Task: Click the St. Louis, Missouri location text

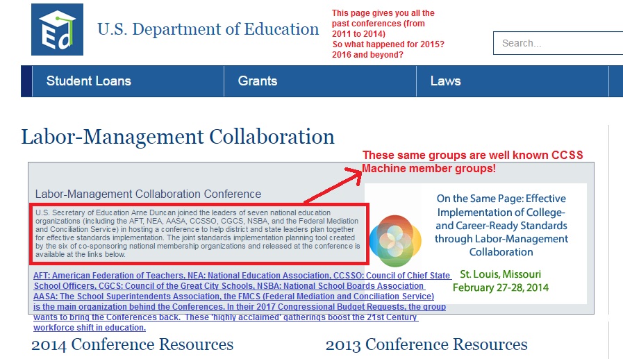Action: point(500,274)
